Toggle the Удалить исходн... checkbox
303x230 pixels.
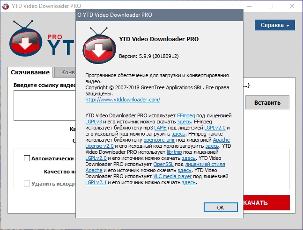(27, 184)
